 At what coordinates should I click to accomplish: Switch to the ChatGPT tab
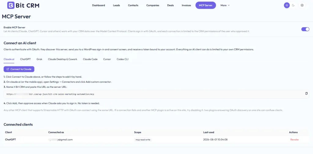point(25,59)
